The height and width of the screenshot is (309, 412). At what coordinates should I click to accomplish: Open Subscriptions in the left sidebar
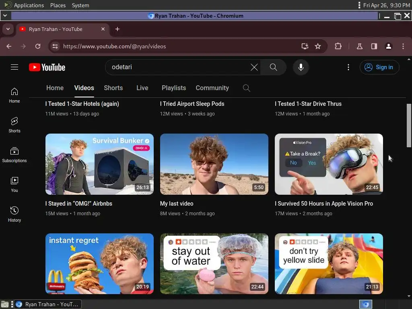[14, 155]
